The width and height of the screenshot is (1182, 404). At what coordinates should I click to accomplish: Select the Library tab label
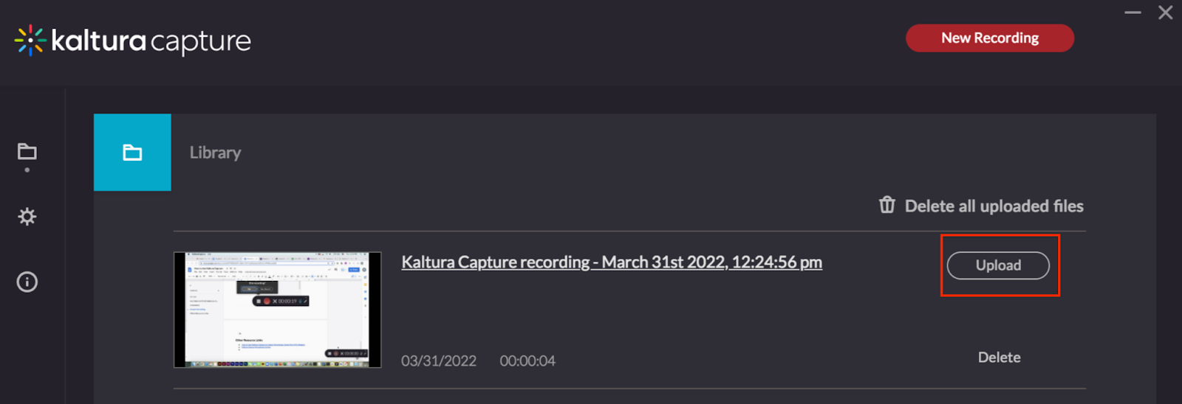pos(215,153)
